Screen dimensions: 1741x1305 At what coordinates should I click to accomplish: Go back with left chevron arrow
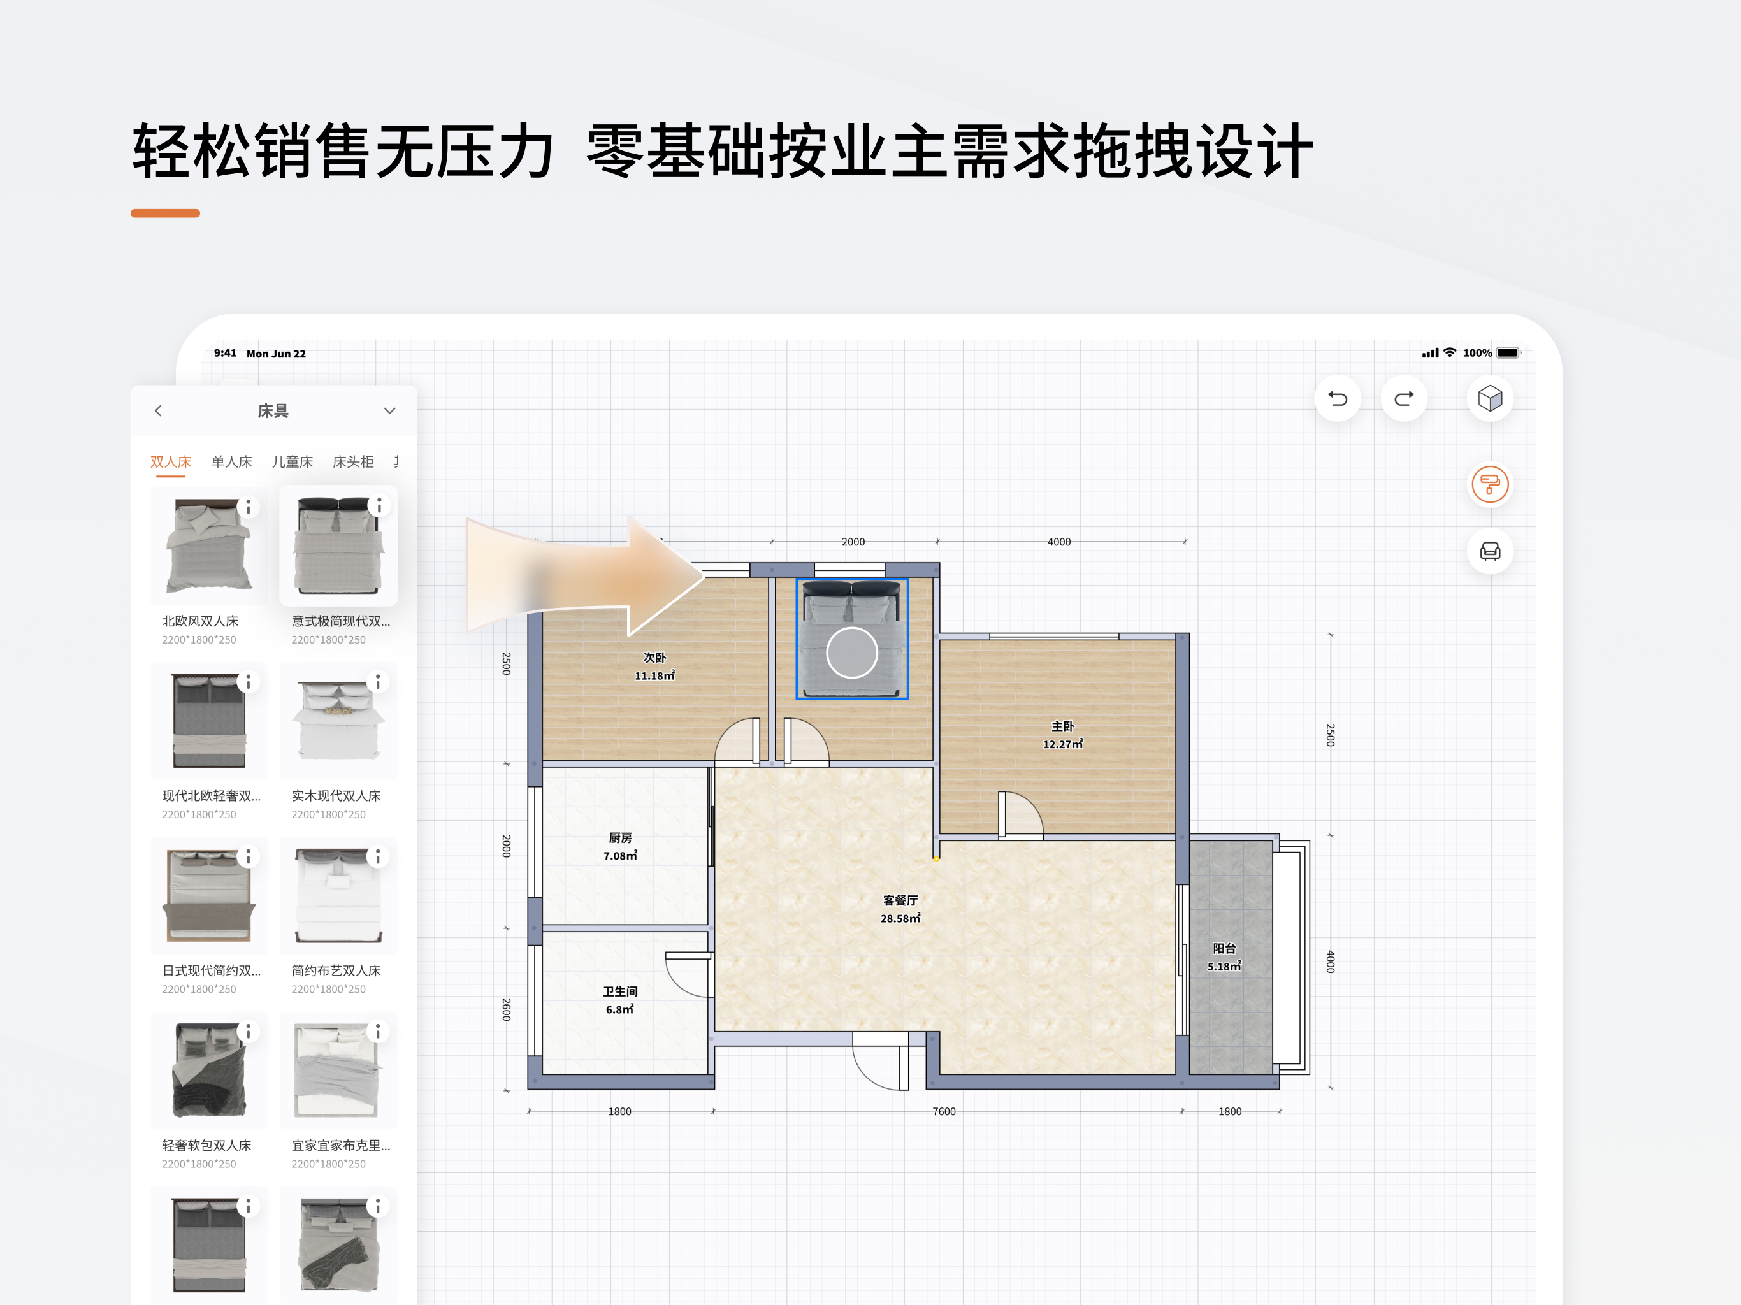click(158, 411)
